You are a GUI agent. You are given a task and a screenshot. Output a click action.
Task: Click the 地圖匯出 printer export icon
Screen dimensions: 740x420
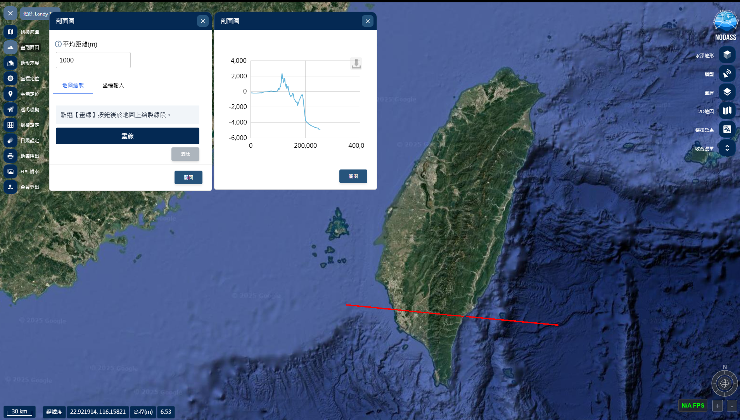pos(10,156)
